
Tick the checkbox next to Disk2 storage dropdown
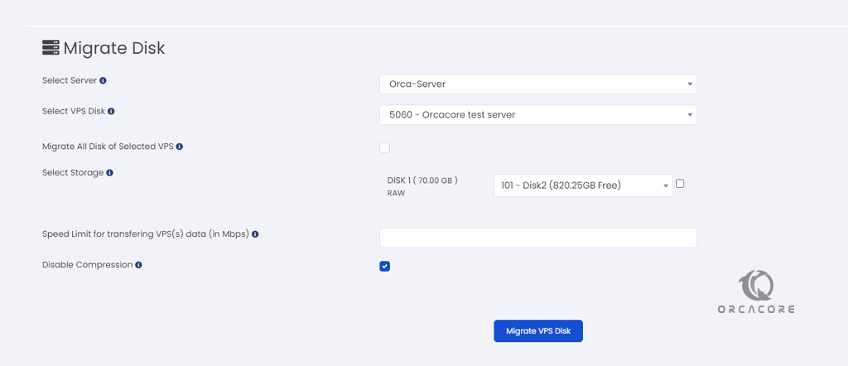click(x=680, y=184)
